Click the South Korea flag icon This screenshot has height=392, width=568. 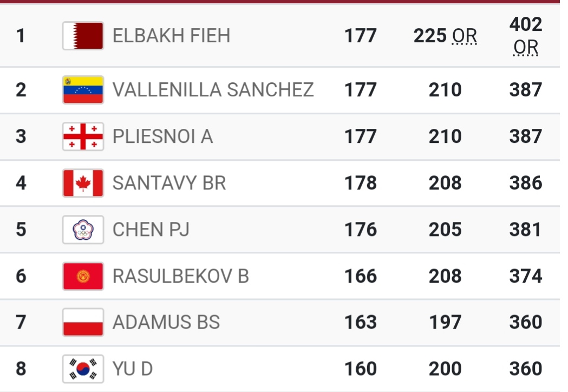83,369
